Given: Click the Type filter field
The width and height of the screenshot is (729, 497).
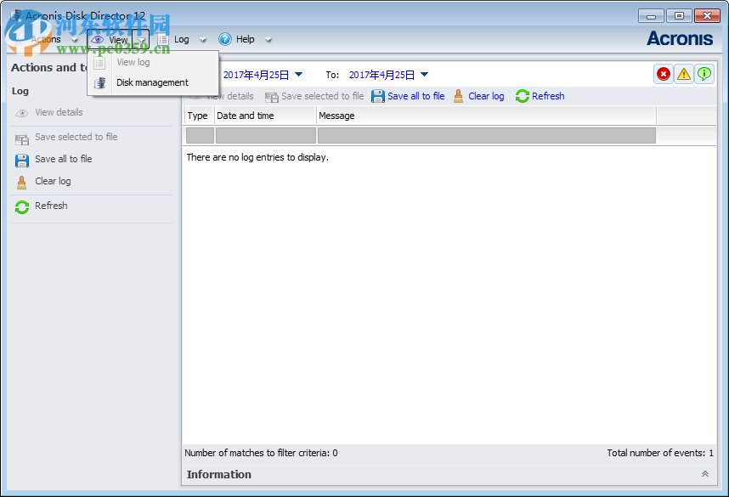Looking at the screenshot, I should [x=200, y=136].
